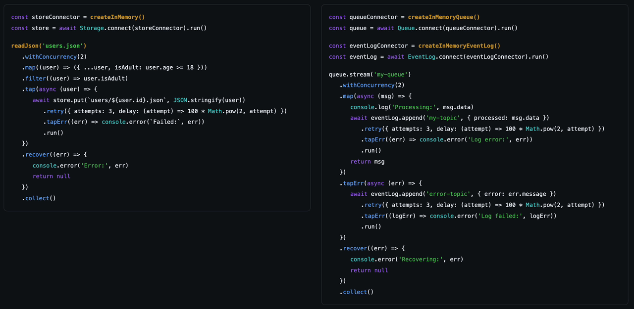Screen dimensions: 634x309
Task: Click the createInMemory() call in left code block
Action: [117, 17]
